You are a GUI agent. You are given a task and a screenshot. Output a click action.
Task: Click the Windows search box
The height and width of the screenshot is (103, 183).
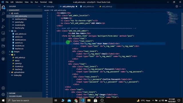coord(29,100)
